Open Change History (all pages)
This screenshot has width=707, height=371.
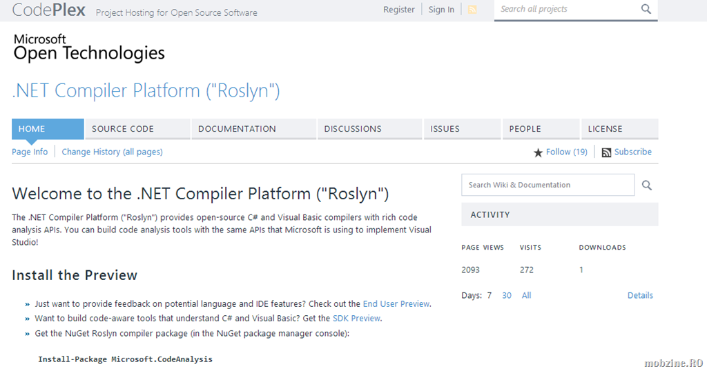(x=113, y=152)
